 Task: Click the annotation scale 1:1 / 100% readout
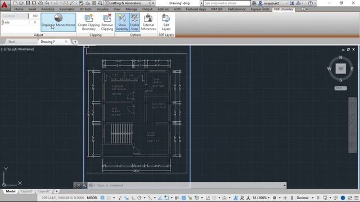click(259, 198)
